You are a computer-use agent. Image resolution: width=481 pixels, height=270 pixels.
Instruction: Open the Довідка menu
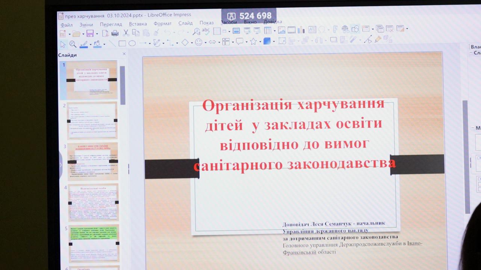pyautogui.click(x=272, y=21)
